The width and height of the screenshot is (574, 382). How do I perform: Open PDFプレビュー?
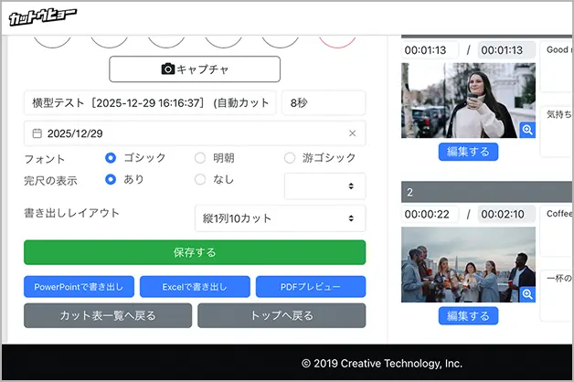[x=311, y=287]
